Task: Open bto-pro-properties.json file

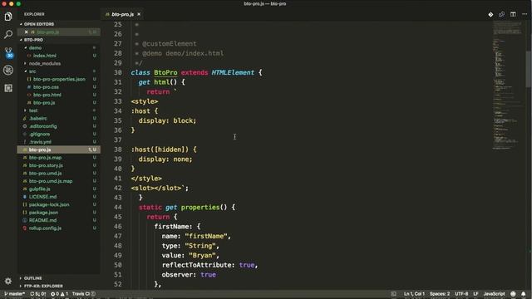Action: click(59, 79)
